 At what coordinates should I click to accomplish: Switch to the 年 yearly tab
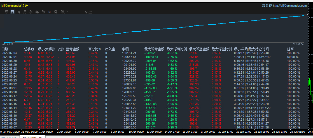click(37, 12)
